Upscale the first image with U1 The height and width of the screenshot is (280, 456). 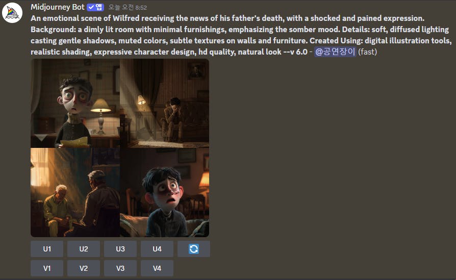click(47, 249)
